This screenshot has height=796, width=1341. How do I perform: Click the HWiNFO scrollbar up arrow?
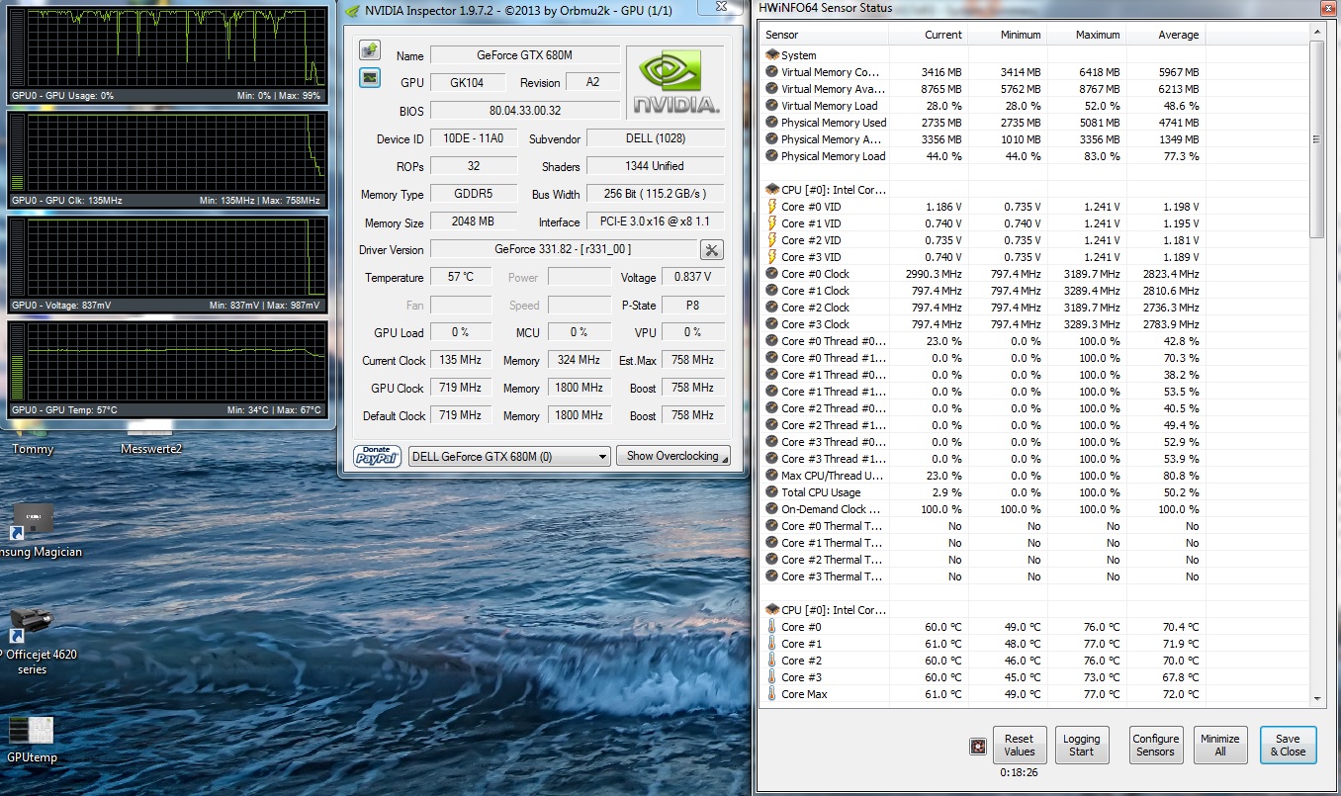click(x=1317, y=33)
